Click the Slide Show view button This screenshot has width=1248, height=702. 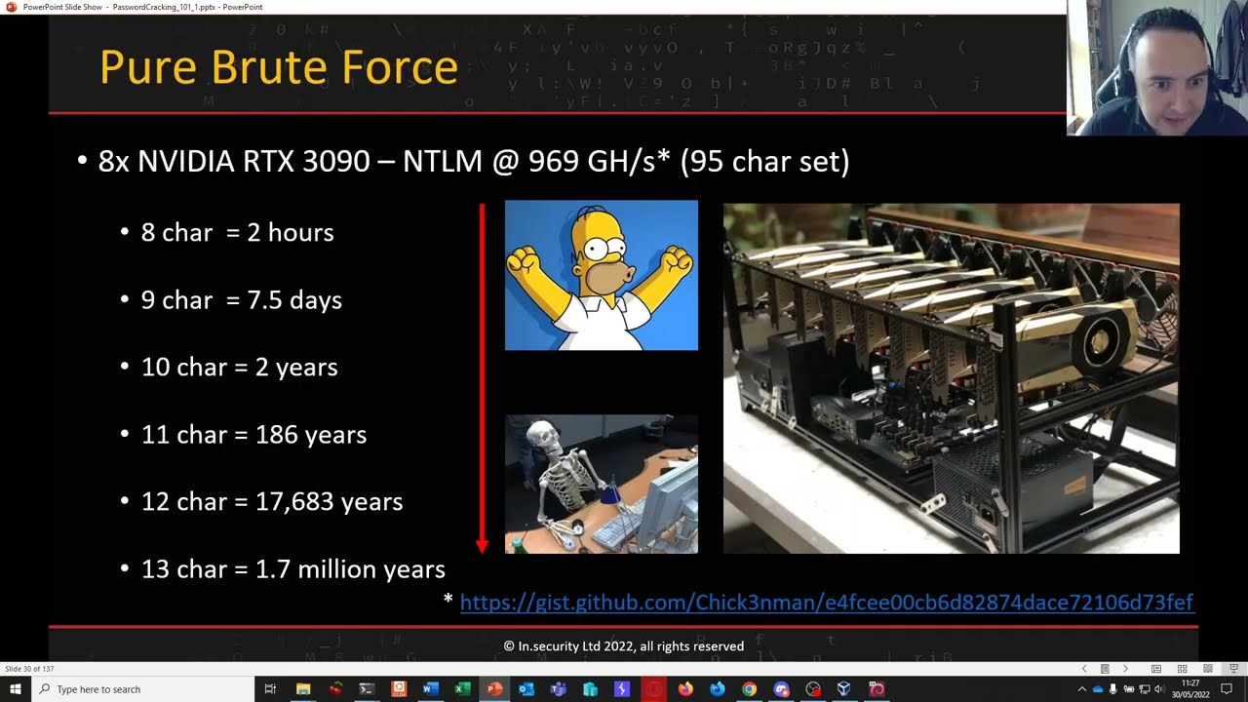point(1233,669)
